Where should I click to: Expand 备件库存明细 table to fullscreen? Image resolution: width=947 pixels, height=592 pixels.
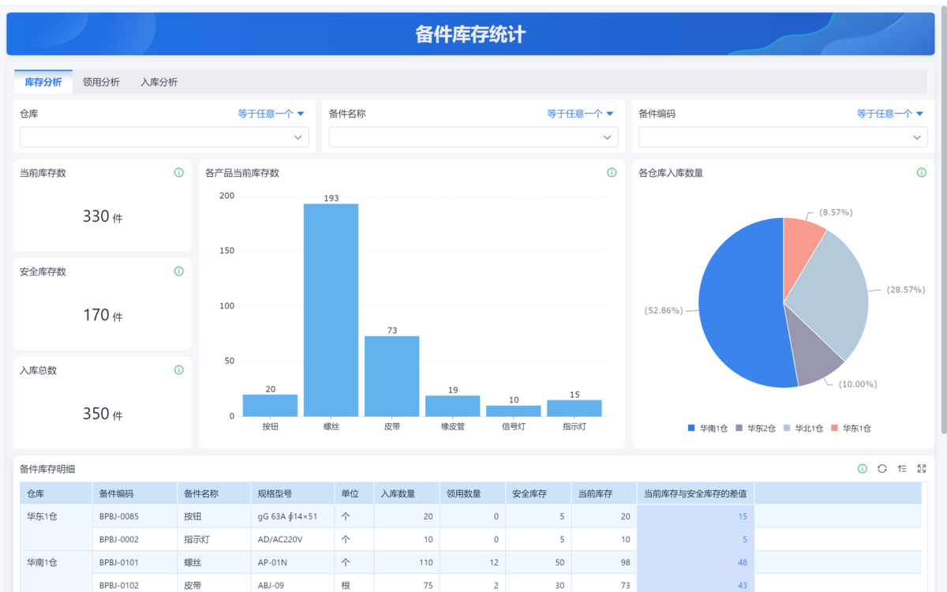[x=922, y=469]
